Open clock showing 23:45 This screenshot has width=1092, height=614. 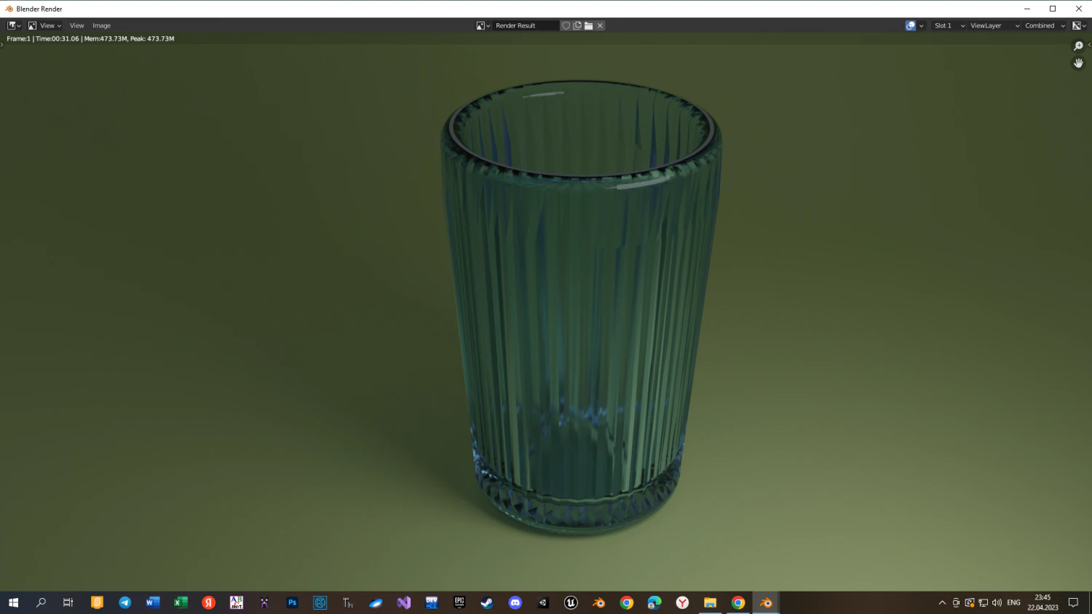[1042, 602]
